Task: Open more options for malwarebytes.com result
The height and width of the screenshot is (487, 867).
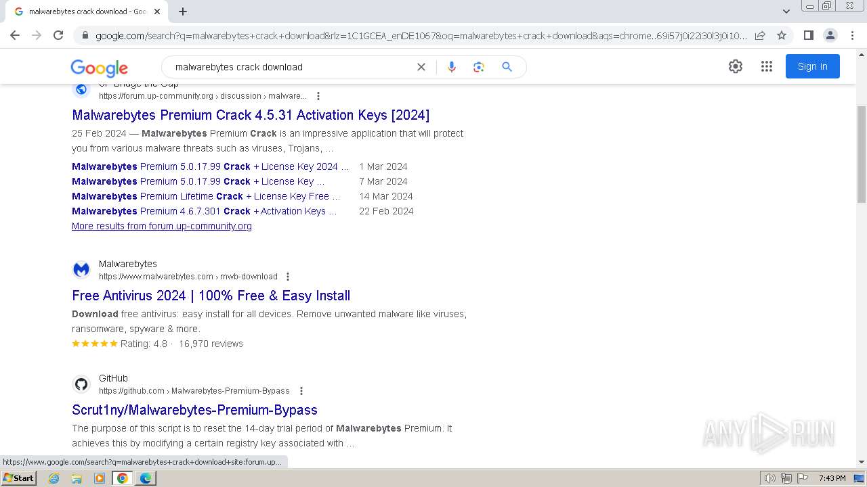Action: [x=288, y=277]
